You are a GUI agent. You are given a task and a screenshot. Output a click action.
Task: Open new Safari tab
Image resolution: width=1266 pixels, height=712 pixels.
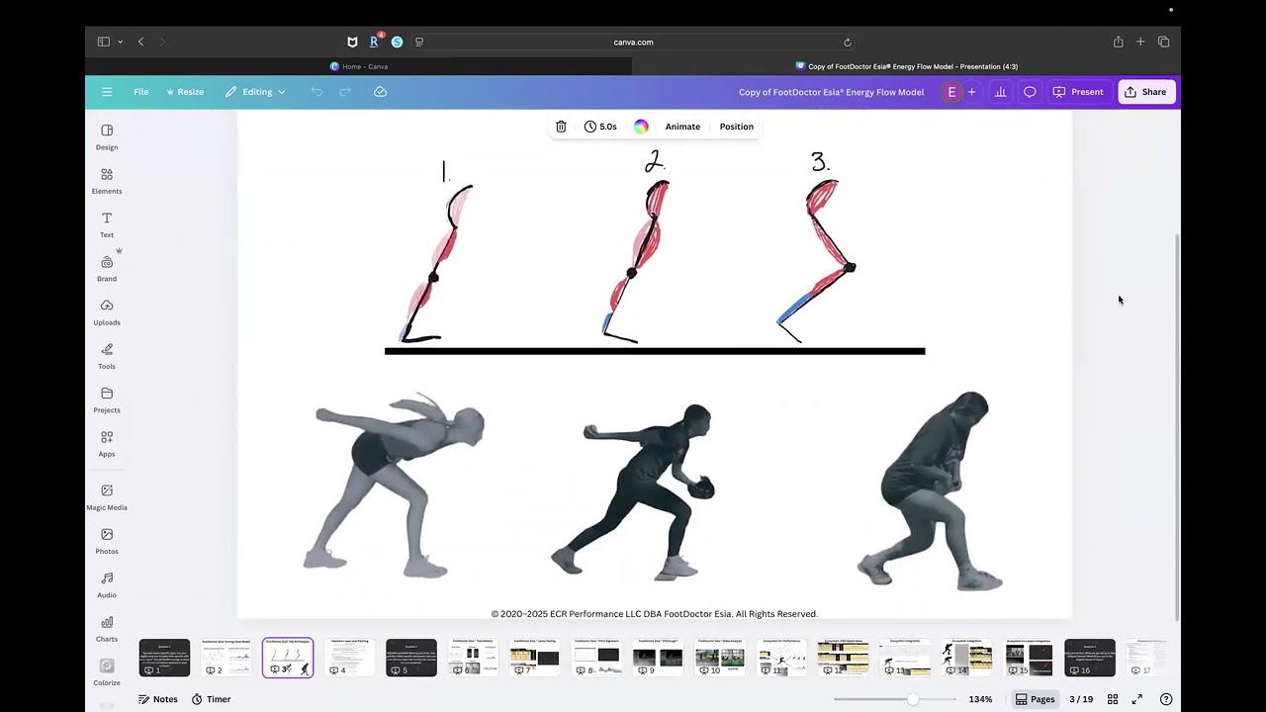click(1140, 42)
